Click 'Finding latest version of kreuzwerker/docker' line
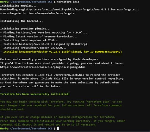 39,36
